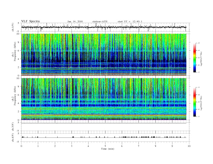Screen dimensions: 213x164
Task: Click the "-4" label on ch.2 colorbar
Action: pyautogui.click(x=198, y=95)
